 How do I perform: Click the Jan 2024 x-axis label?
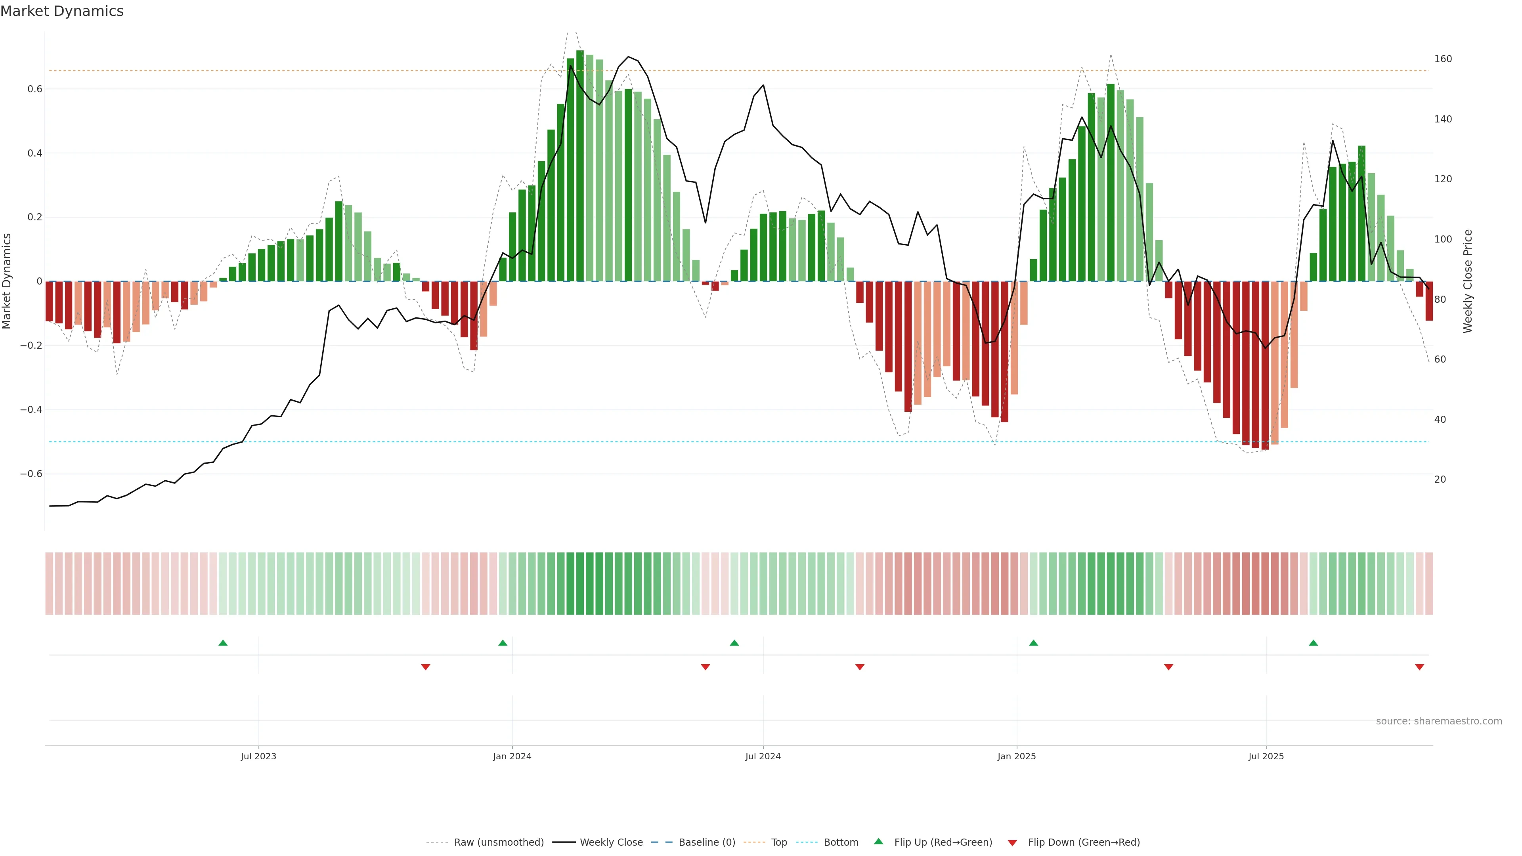click(x=512, y=756)
